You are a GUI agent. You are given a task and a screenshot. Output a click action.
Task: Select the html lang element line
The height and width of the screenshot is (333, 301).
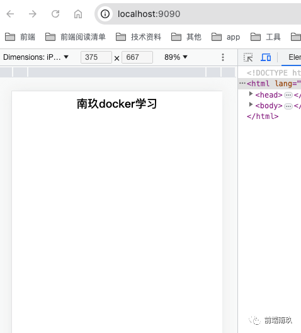[x=270, y=84]
